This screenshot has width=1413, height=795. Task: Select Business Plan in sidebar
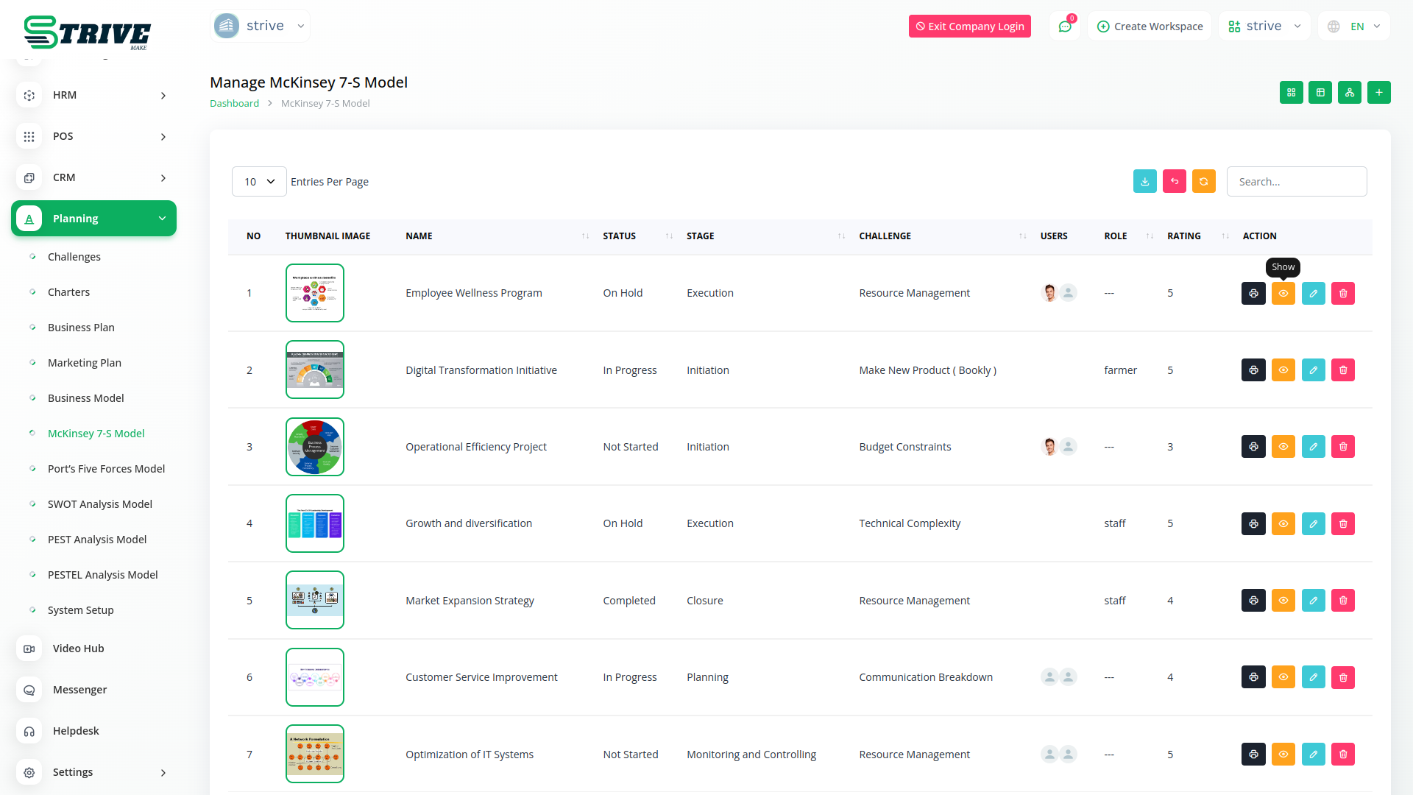81,328
